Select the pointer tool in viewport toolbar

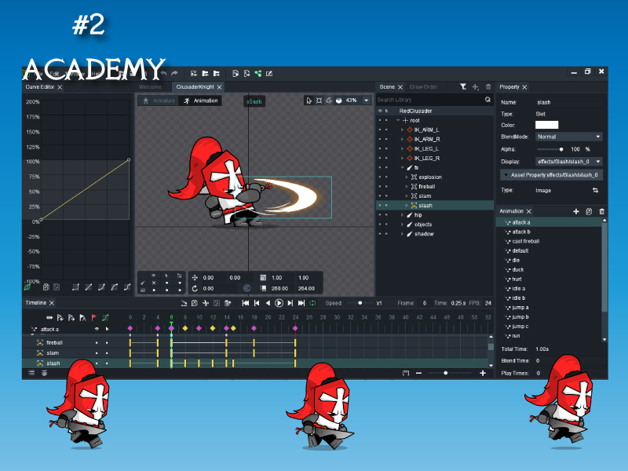pos(309,100)
